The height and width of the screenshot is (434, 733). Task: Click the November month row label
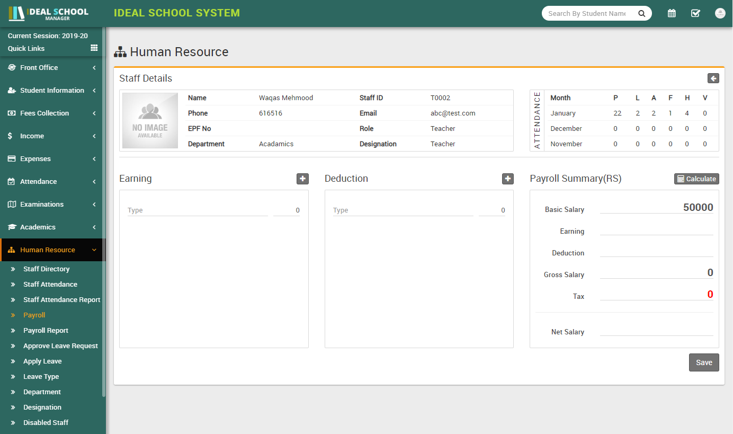(x=566, y=144)
